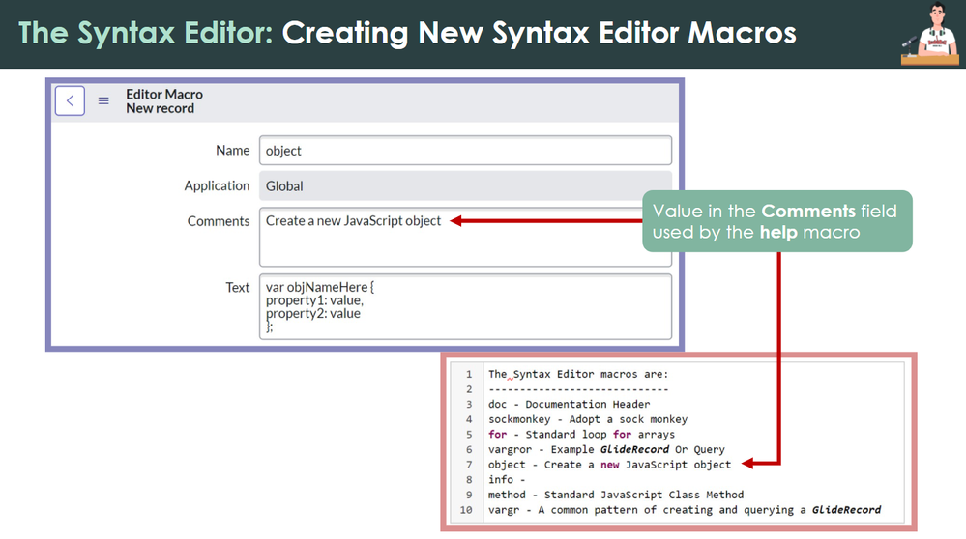Click the New record subtitle
966x539 pixels.
coord(161,108)
